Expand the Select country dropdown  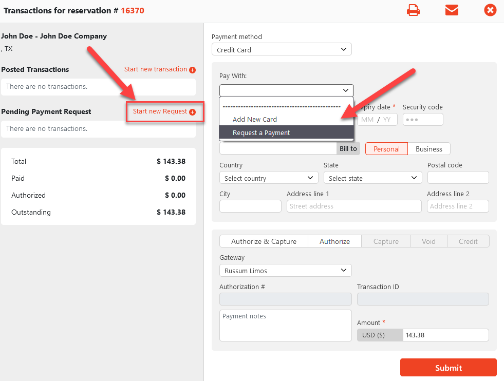pyautogui.click(x=269, y=178)
